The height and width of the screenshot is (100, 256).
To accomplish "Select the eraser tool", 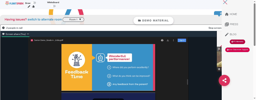I will 33,6.
